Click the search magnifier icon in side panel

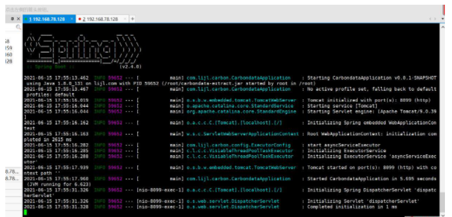coord(18,27)
